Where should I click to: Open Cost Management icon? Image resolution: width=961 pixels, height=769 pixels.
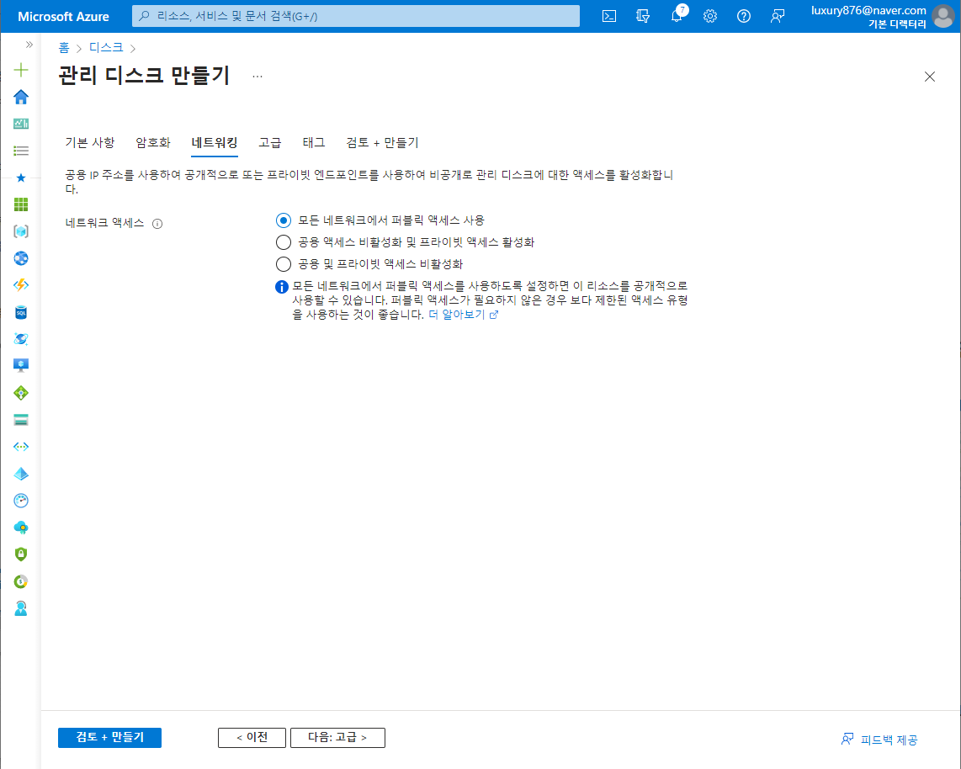21,581
